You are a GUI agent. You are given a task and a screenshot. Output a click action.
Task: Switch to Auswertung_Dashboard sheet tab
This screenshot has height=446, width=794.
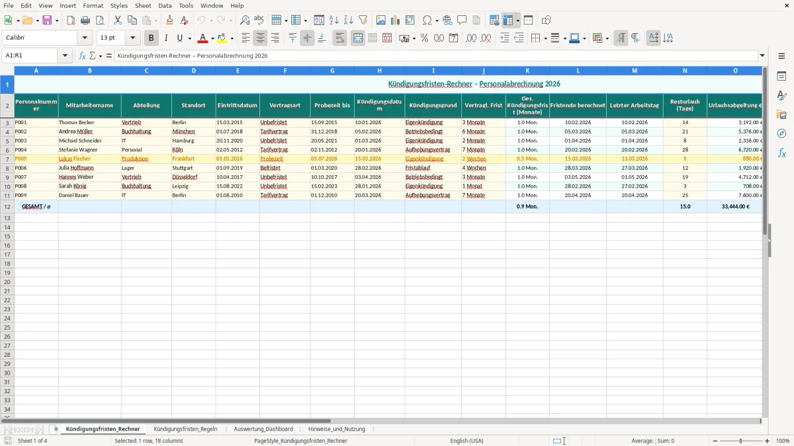[x=263, y=429]
